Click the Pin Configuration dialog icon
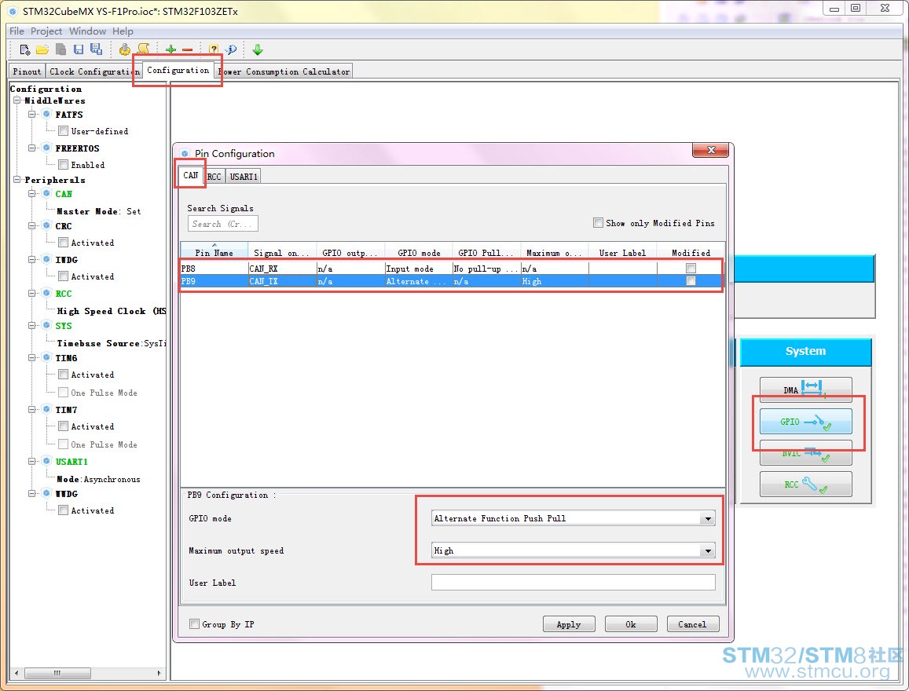This screenshot has width=909, height=691. (185, 153)
